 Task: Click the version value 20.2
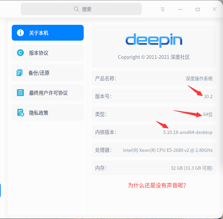tap(208, 96)
